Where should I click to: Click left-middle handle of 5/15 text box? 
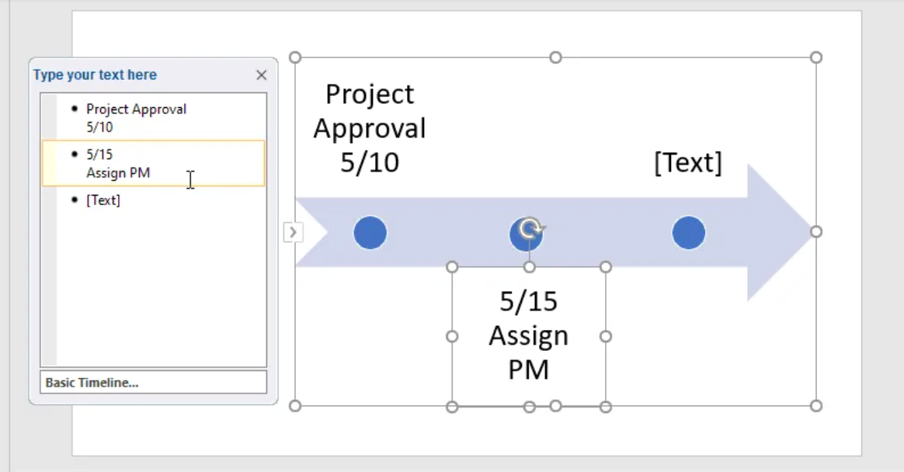(x=452, y=336)
